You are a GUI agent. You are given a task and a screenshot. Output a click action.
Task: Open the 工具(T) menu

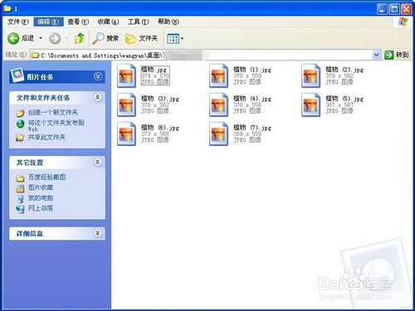[139, 22]
